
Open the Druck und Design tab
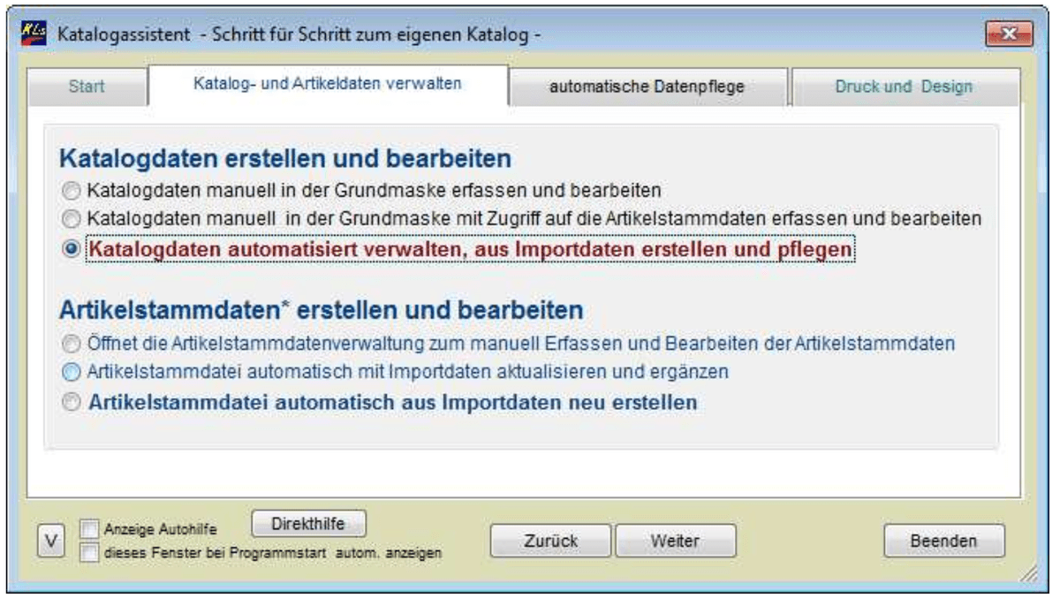click(904, 87)
